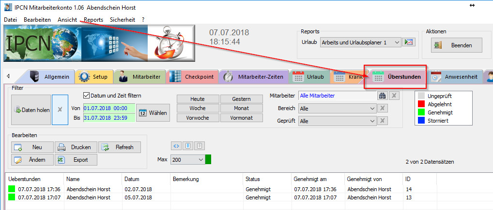Click the Ändern edit button

click(x=32, y=160)
